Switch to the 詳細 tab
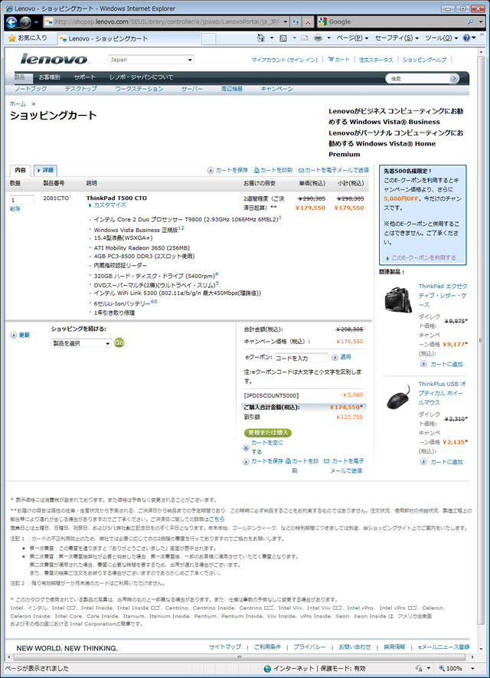Screen dimensions: 490x678 coord(45,170)
